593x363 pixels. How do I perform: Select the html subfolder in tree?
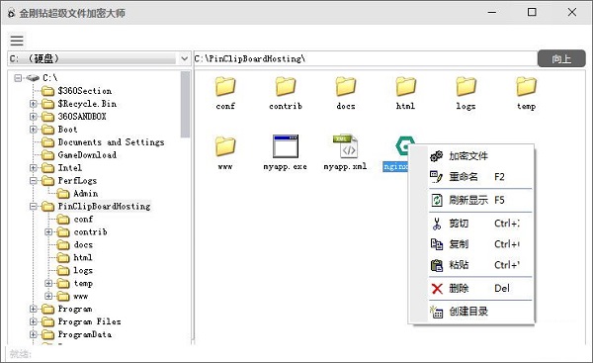click(x=83, y=258)
